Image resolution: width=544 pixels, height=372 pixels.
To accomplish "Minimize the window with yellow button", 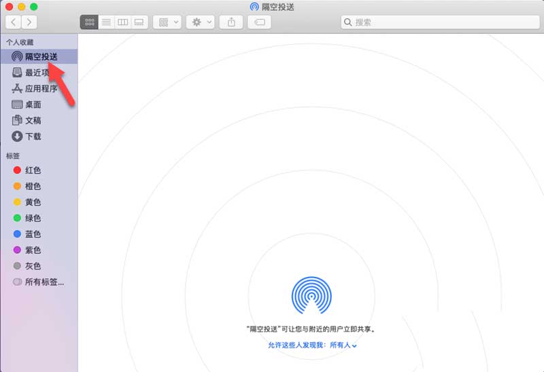I will click(x=22, y=7).
